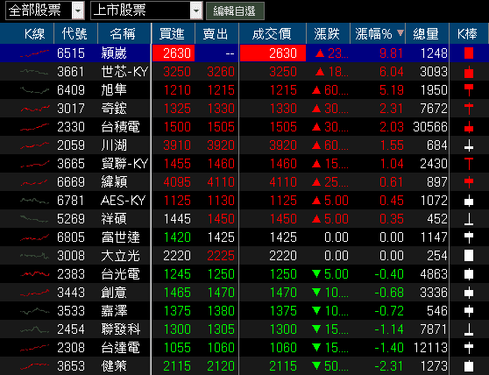Sort by the K棒 column header
Screen dimensions: 489x375
coord(467,33)
